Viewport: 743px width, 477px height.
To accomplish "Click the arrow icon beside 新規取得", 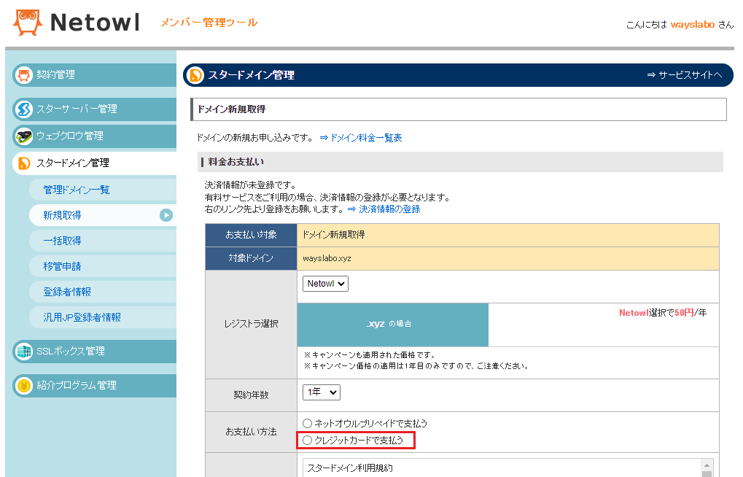I will [166, 215].
